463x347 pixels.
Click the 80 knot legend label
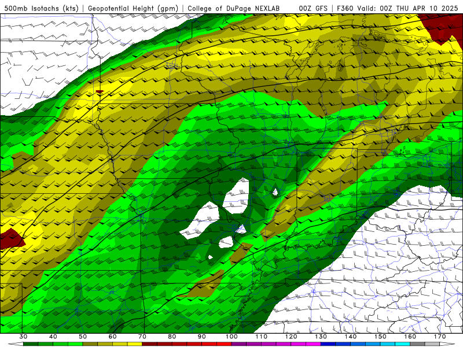[x=172, y=337]
